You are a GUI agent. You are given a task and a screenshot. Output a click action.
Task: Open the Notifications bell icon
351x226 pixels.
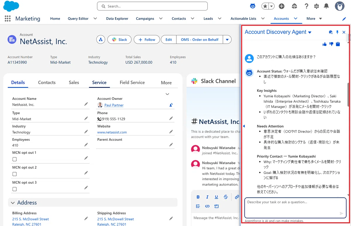tap(326, 6)
